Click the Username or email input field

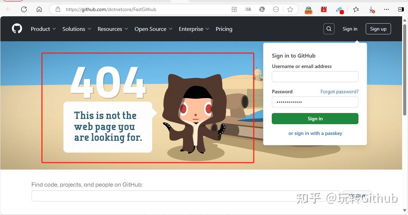(x=315, y=76)
